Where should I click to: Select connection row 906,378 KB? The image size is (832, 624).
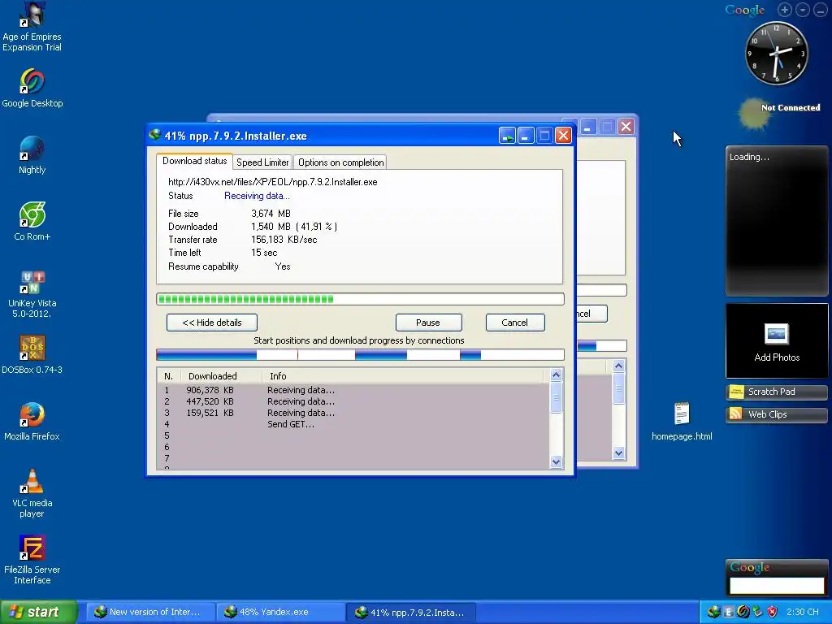click(x=353, y=390)
